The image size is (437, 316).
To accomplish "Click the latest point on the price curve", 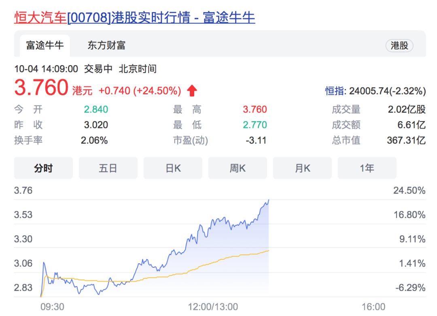I will [x=268, y=200].
